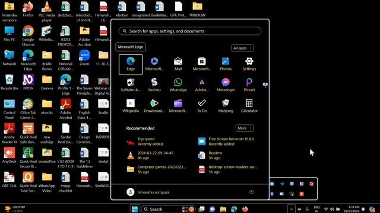Open the Wikipedia pinned app

[131, 106]
